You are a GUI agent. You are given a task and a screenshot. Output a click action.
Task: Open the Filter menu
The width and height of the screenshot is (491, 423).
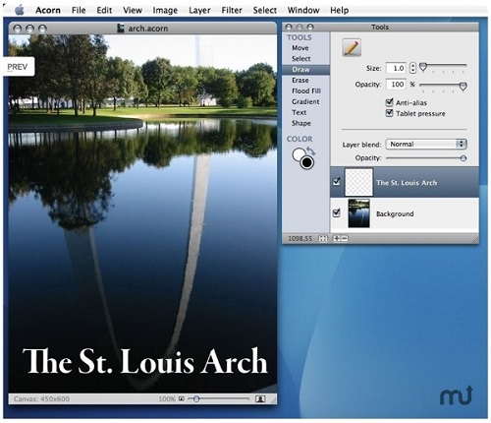tap(232, 10)
